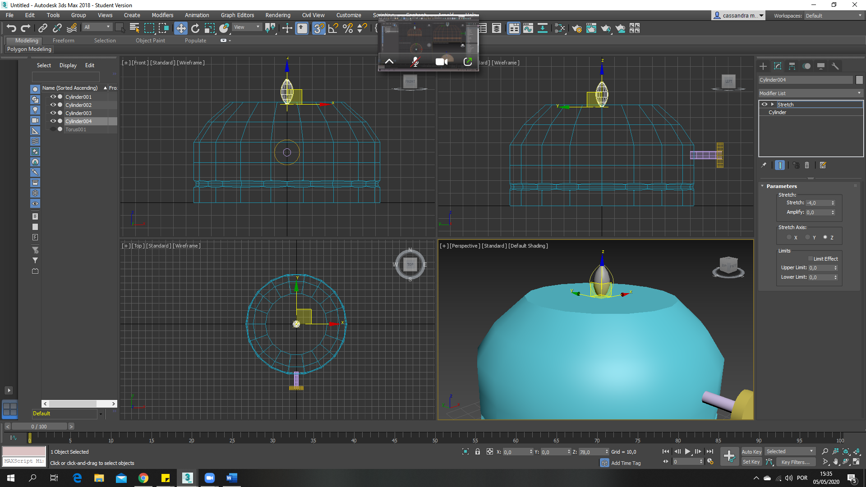Select the Select and Move tool
This screenshot has width=866, height=487.
181,28
